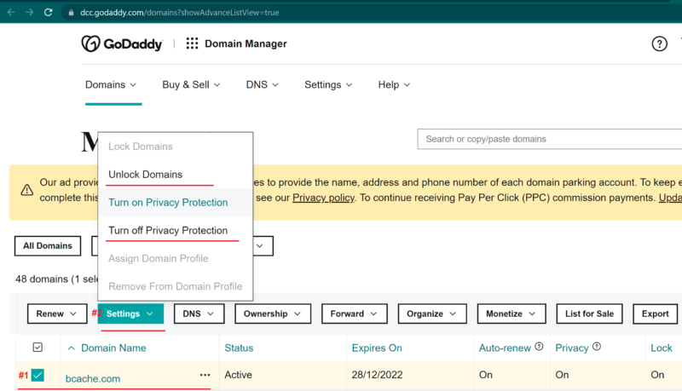Click the Export button

point(655,313)
